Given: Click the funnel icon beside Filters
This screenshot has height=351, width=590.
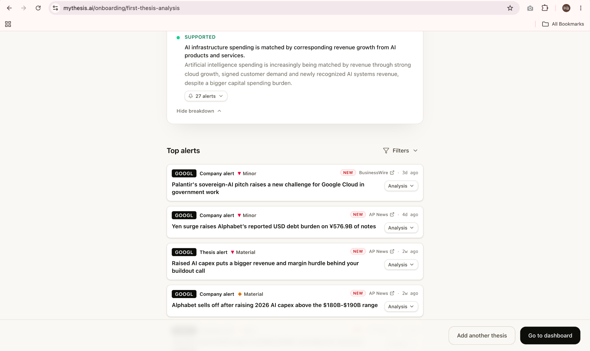Looking at the screenshot, I should click(386, 150).
